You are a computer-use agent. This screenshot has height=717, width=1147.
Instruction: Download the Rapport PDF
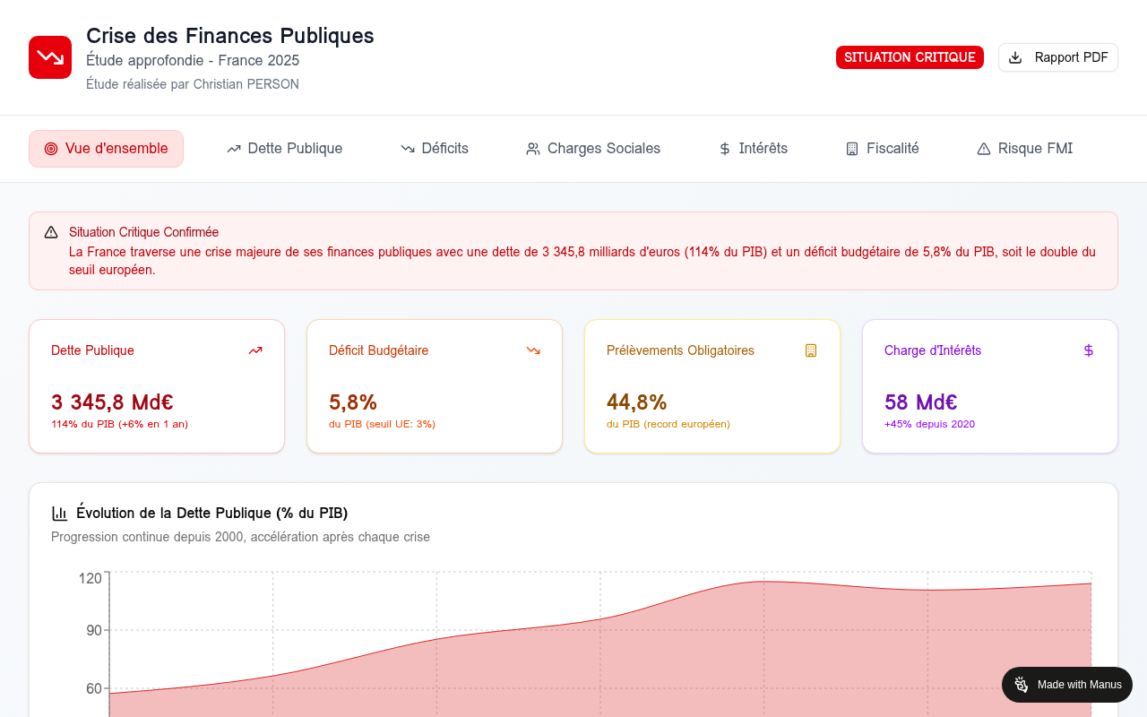pyautogui.click(x=1058, y=57)
